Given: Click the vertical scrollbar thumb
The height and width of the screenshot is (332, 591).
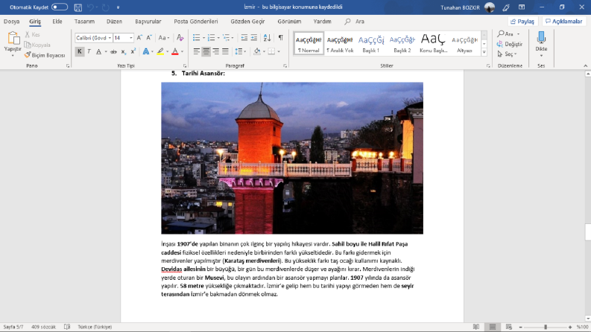Looking at the screenshot, I should tap(587, 232).
